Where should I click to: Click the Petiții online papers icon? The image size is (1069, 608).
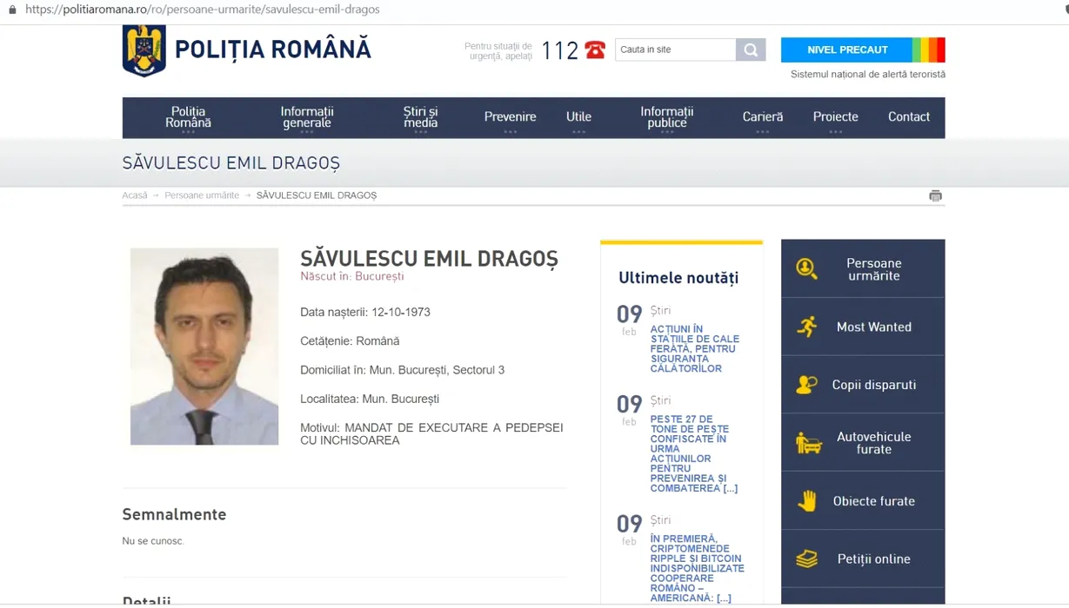pyautogui.click(x=806, y=558)
